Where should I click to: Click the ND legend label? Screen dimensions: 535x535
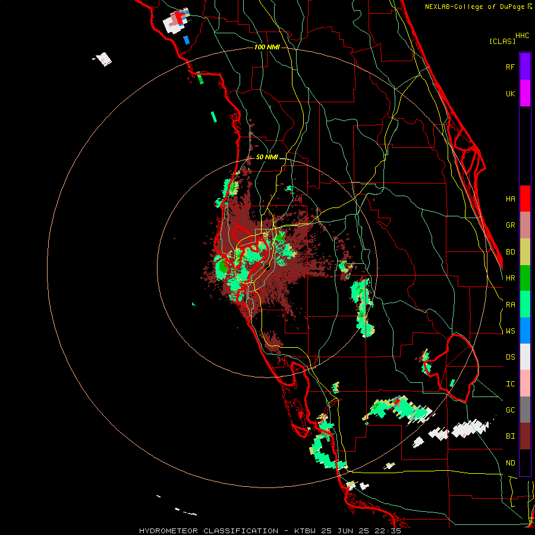510,463
